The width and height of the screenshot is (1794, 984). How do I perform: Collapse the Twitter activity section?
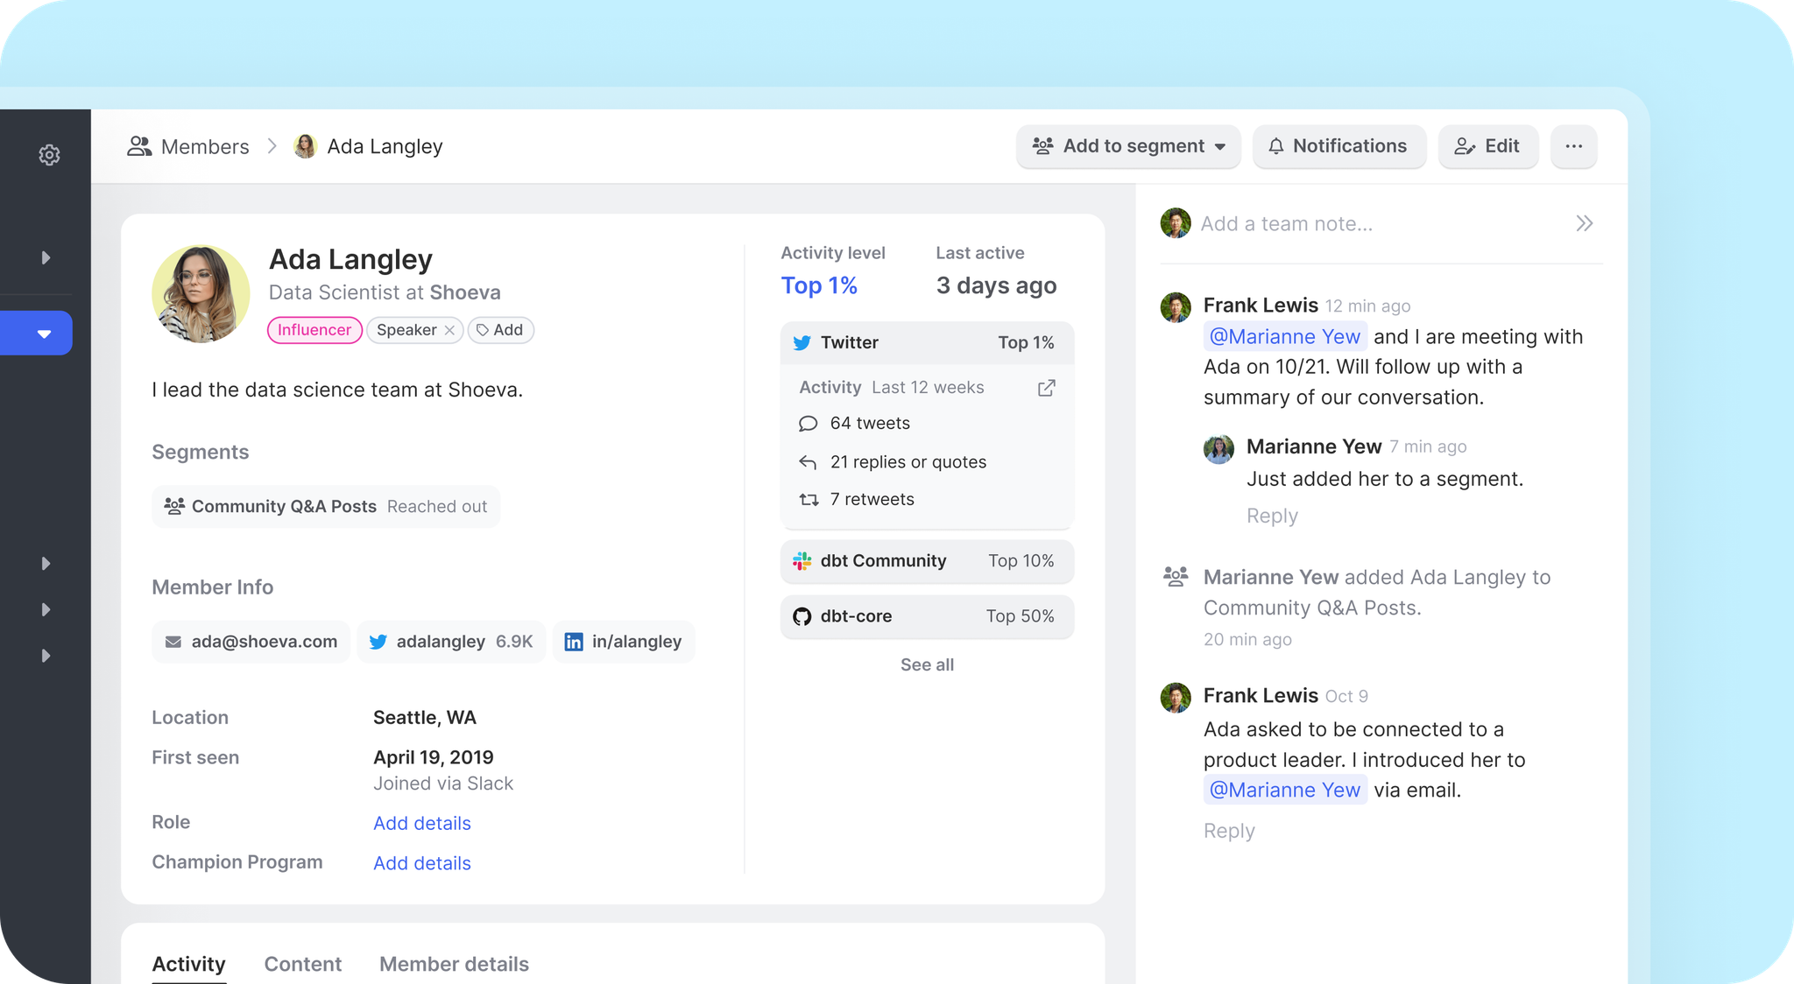click(927, 343)
